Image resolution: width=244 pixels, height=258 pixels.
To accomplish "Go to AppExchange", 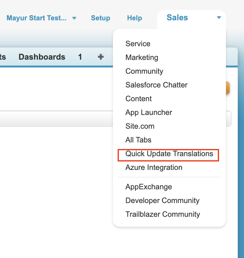I will point(149,187).
